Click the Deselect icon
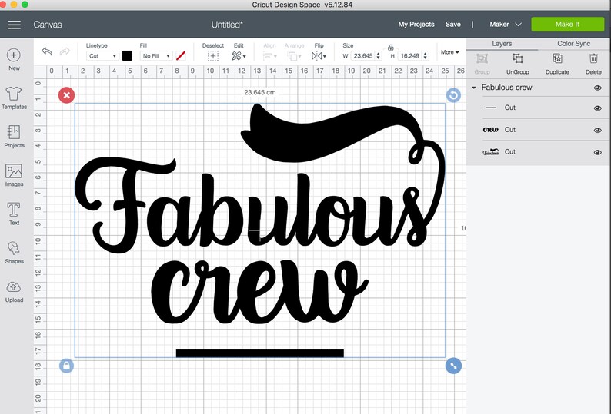Screen dimensions: 611x414 (212, 56)
